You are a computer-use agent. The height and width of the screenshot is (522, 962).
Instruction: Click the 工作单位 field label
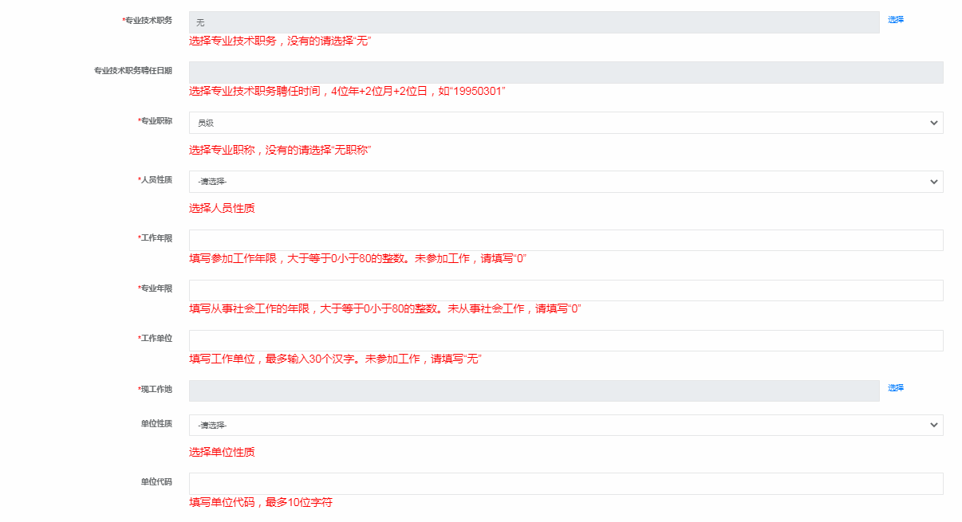156,339
